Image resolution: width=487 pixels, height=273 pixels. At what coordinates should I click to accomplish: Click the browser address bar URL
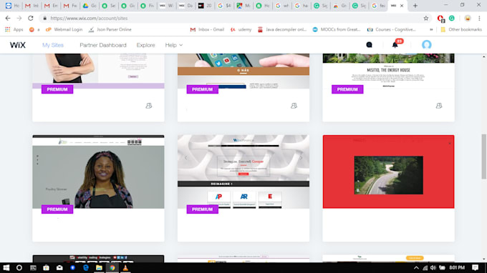[x=89, y=19]
